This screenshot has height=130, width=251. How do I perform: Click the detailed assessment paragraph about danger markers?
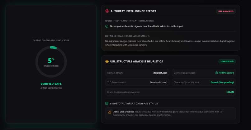pos(170,43)
